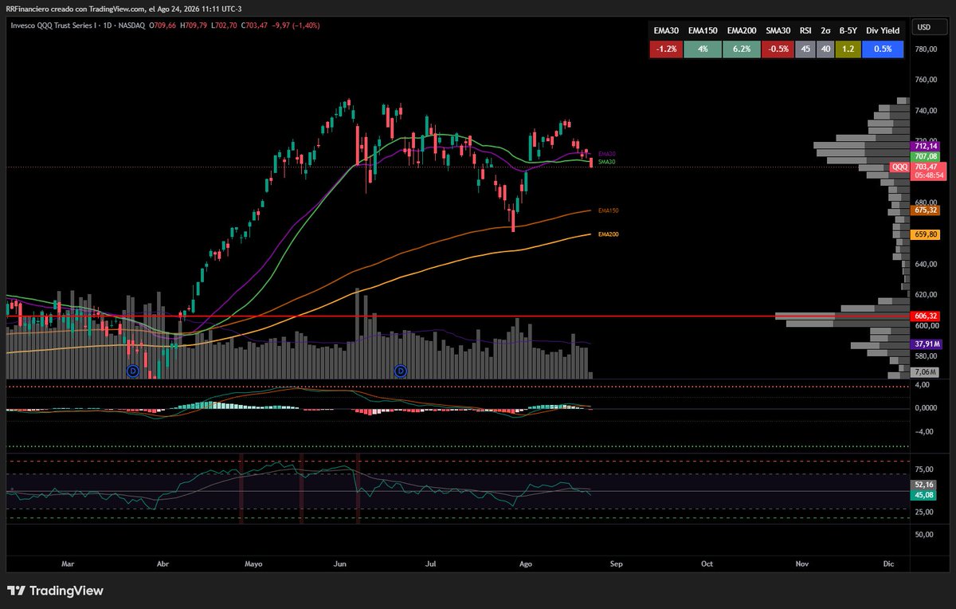Click the Dic label on time axis
This screenshot has height=609, width=956.
click(888, 564)
